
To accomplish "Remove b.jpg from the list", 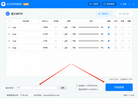I will (x=129, y=34).
